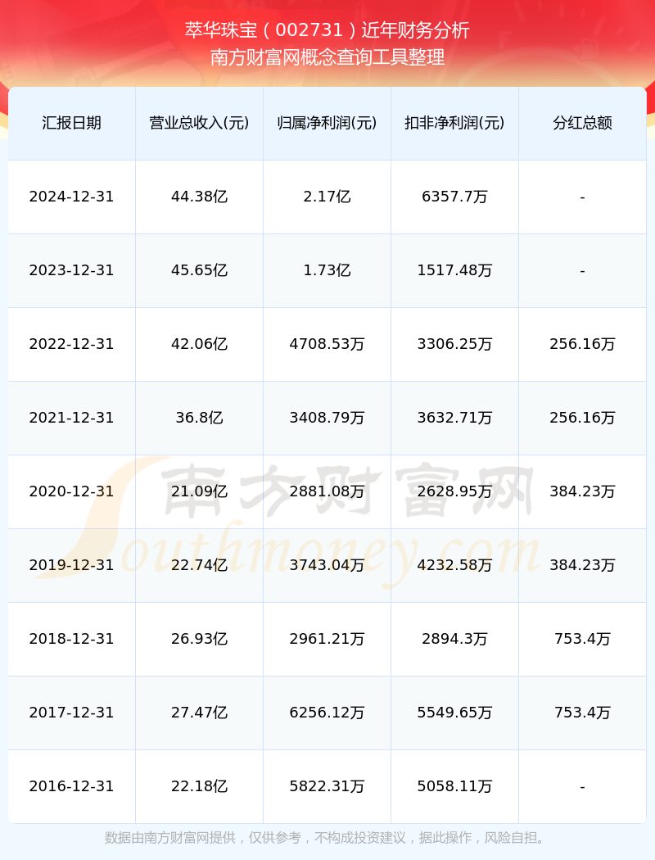Select the 3743.04万 cell
The height and width of the screenshot is (860, 655).
[327, 565]
